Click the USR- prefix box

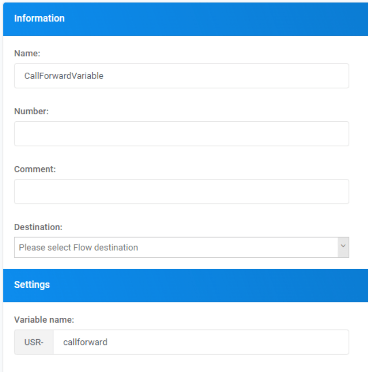pos(34,342)
